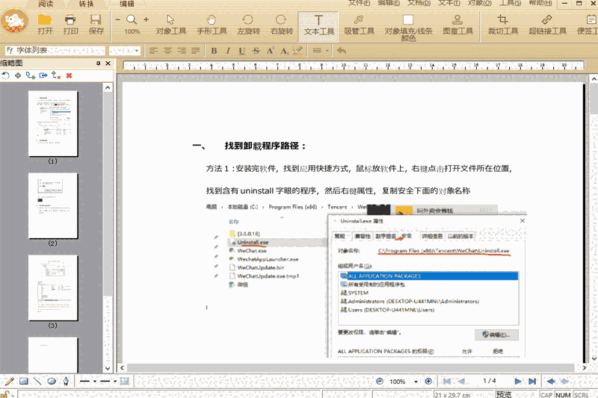Screen dimensions: 598x398
Task: Click the 打开 open file button
Action: coord(44,24)
